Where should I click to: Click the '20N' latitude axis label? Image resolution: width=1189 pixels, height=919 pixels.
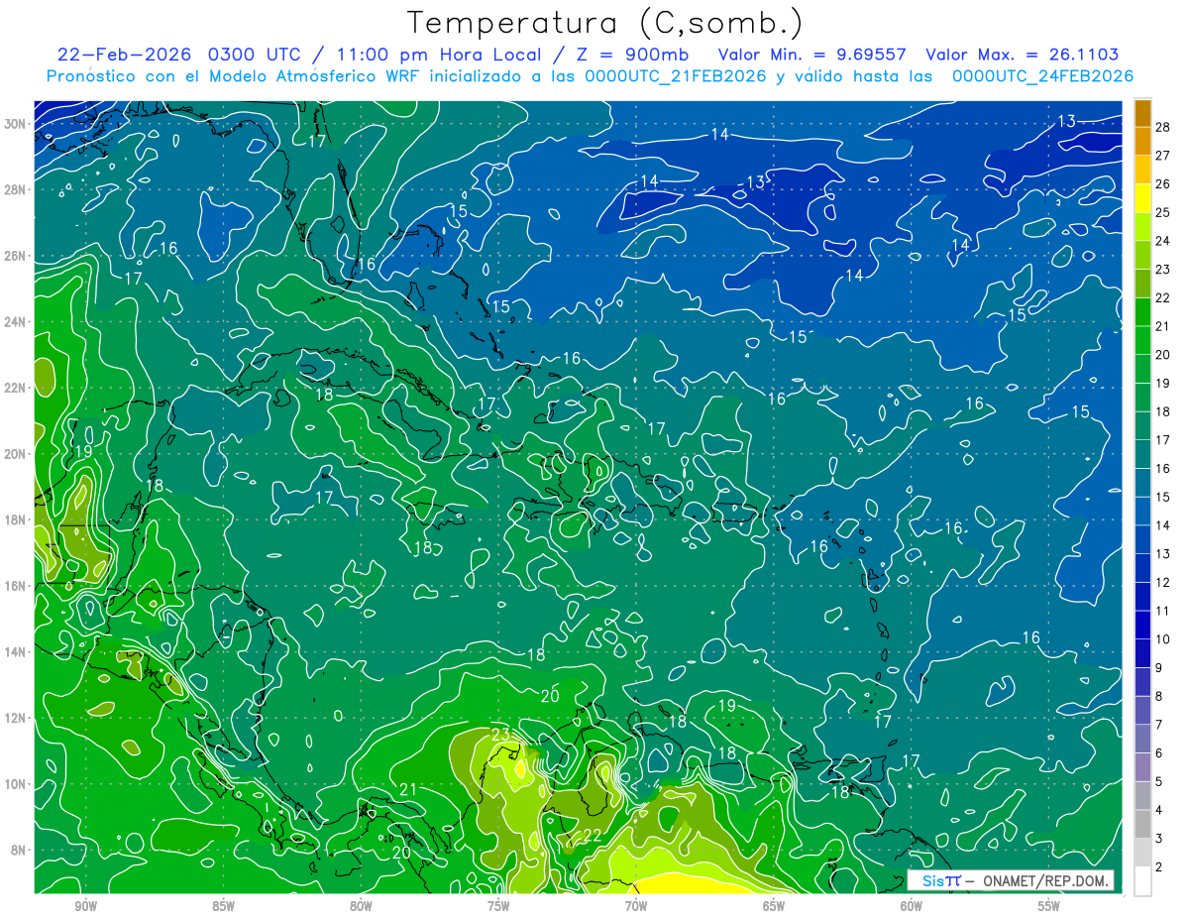click(x=15, y=454)
